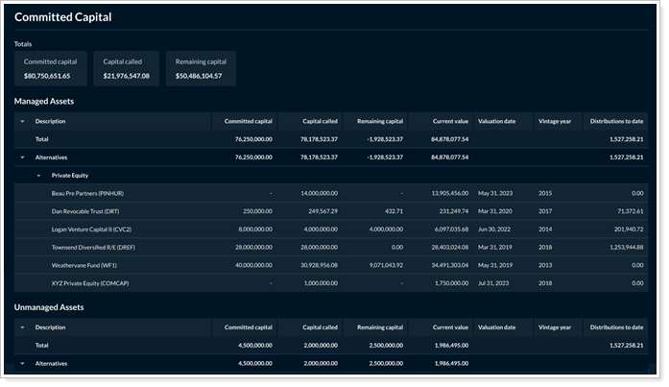Select XYZ Private Equity (COMCAP) row
The width and height of the screenshot is (669, 387).
91,284
